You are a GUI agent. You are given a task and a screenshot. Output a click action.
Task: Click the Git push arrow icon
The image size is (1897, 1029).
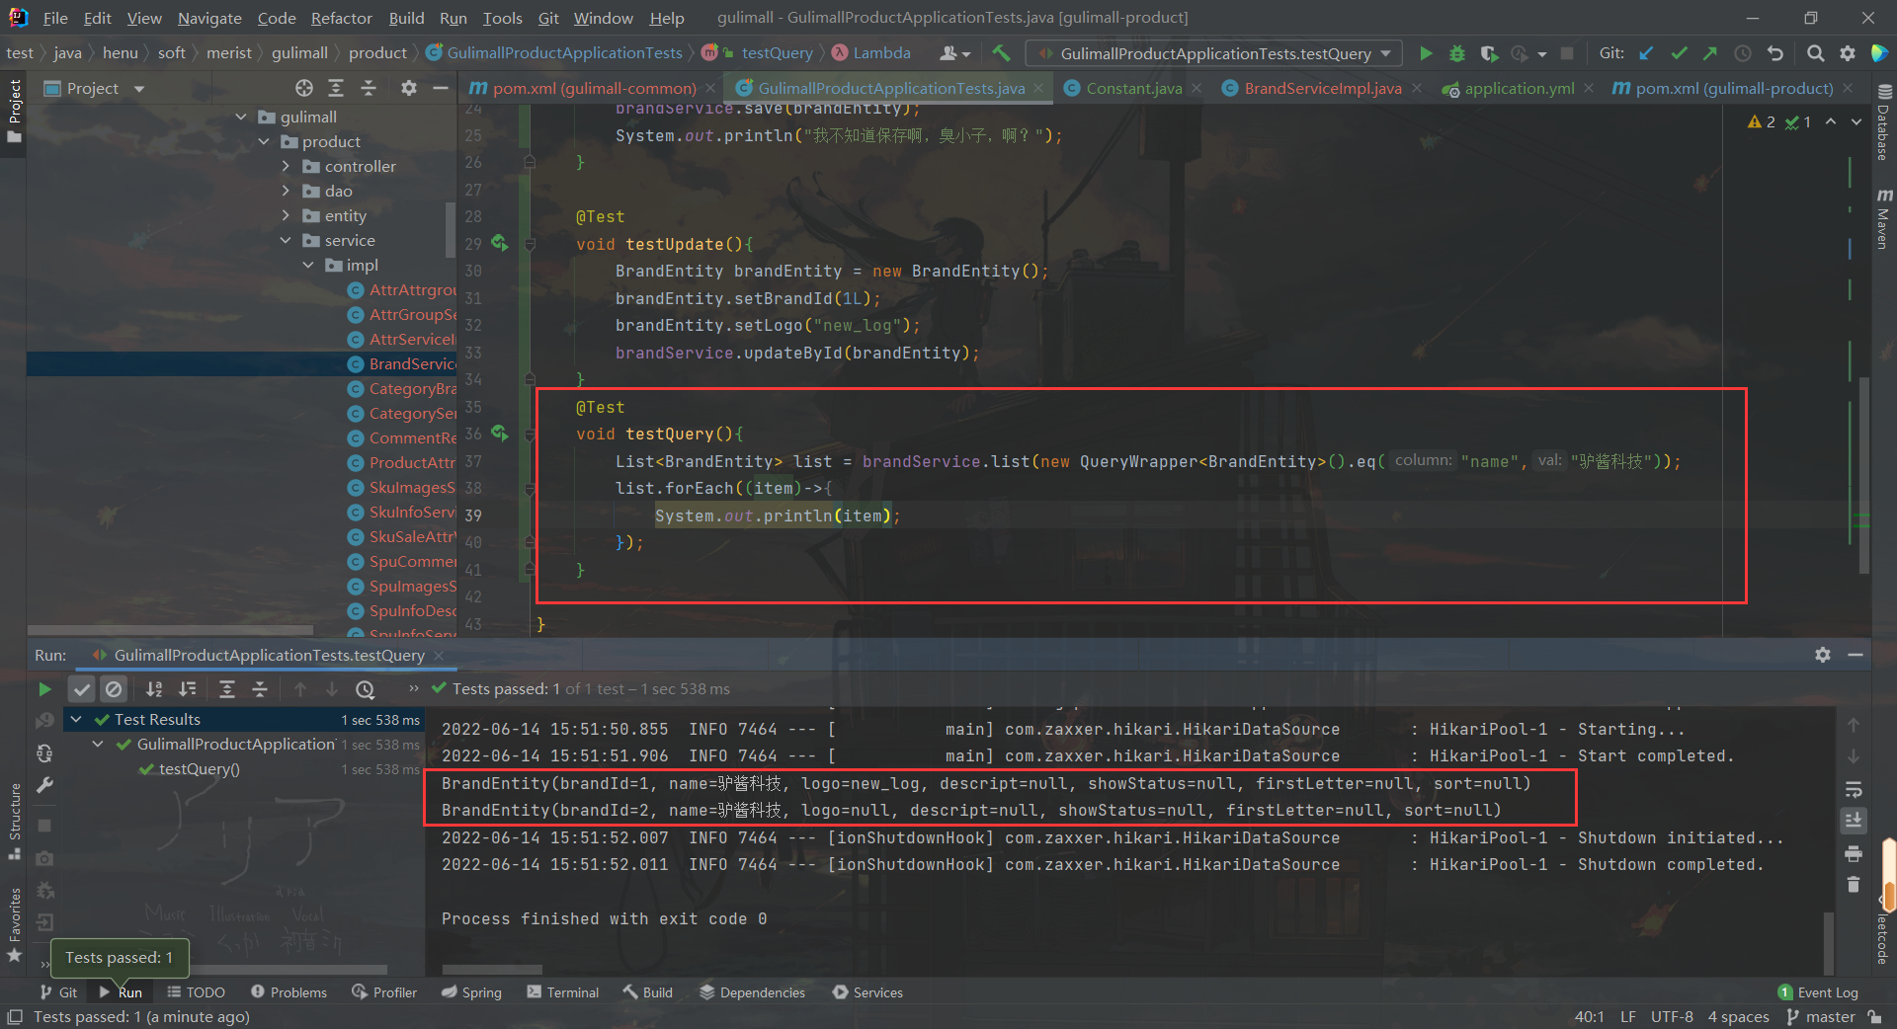(x=1710, y=53)
